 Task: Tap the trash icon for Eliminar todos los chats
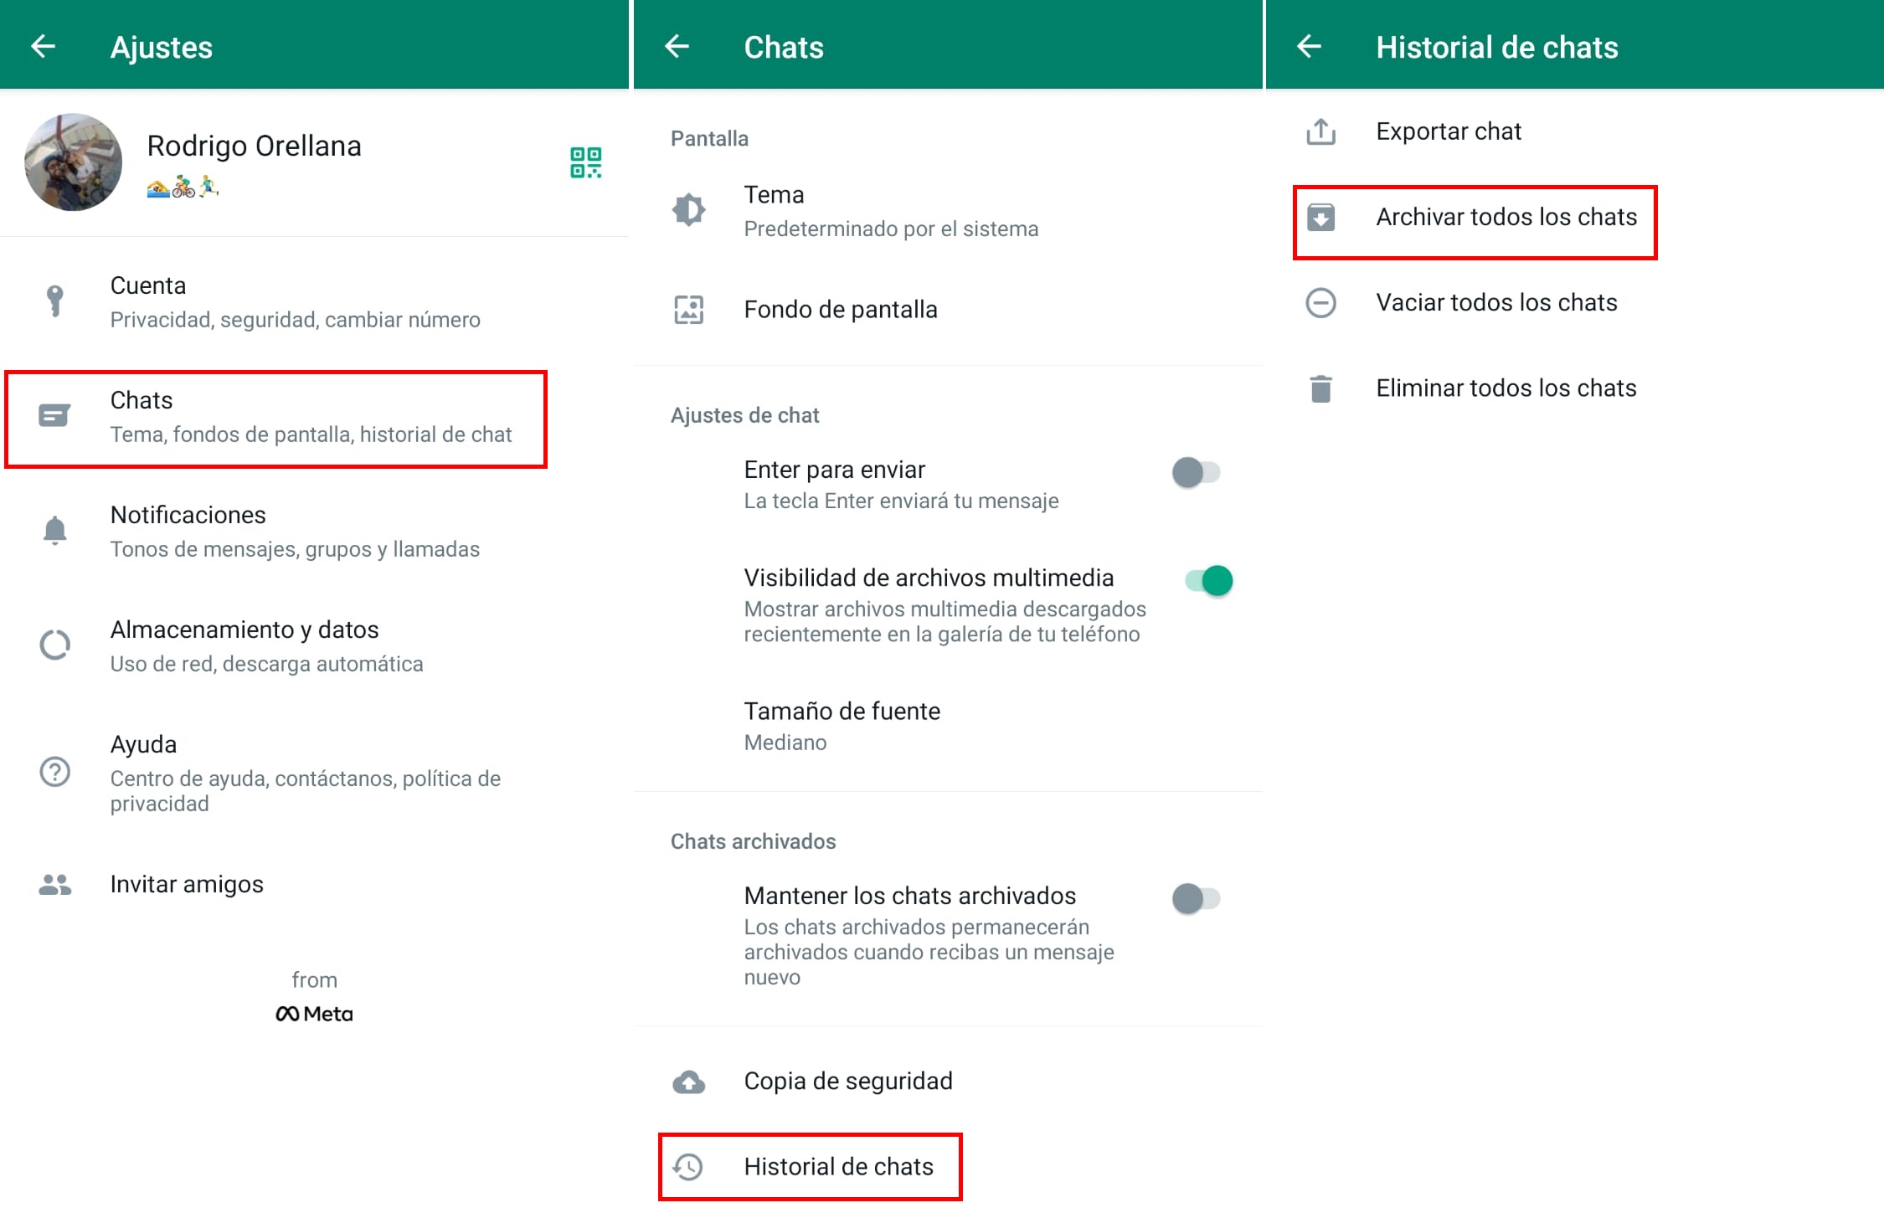(x=1320, y=388)
